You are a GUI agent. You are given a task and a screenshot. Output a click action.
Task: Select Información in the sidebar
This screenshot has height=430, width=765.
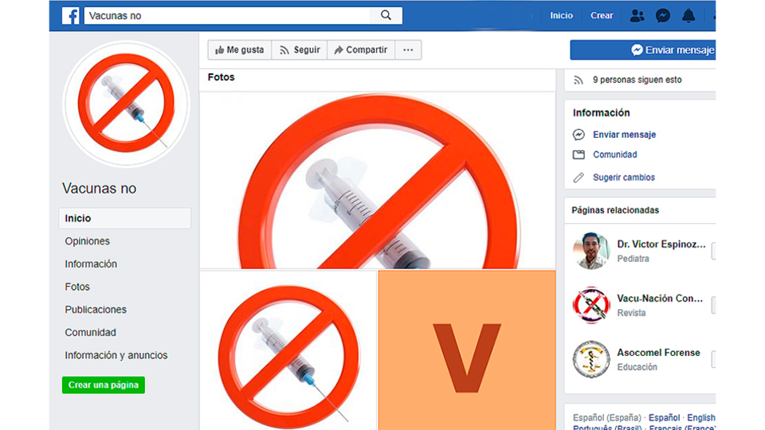91,264
